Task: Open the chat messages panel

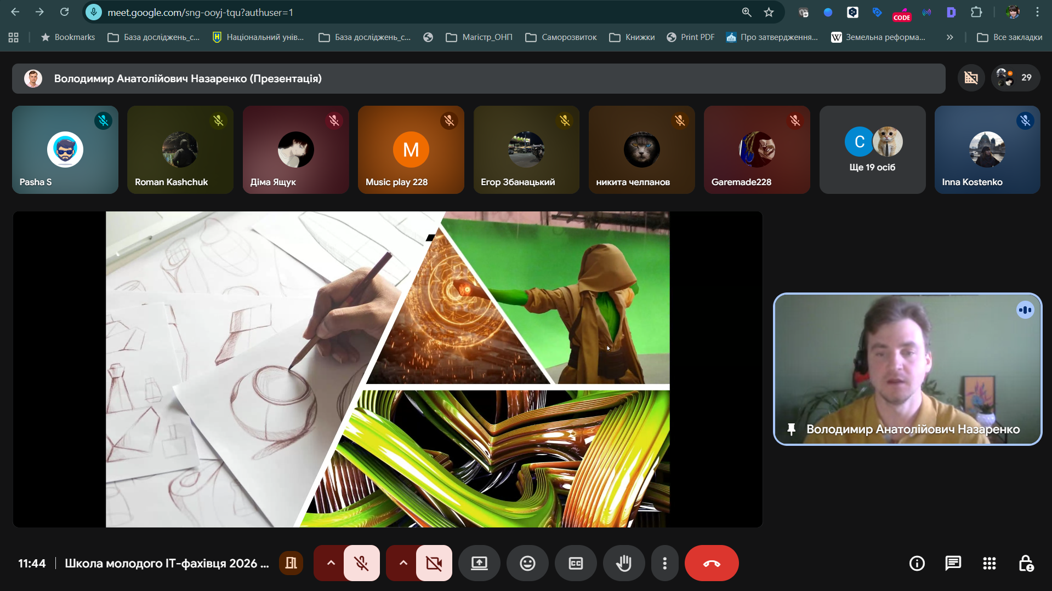Action: point(953,563)
